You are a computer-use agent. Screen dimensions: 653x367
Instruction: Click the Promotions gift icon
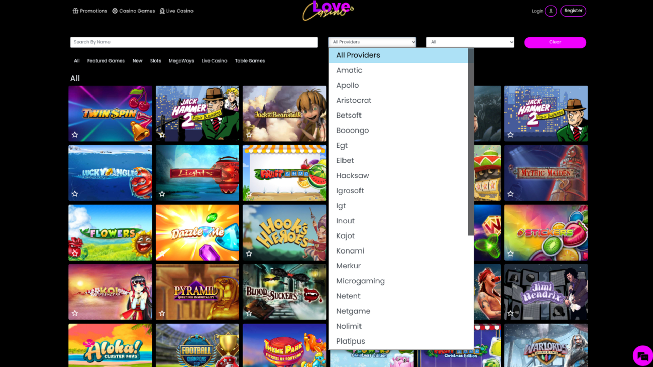point(76,11)
